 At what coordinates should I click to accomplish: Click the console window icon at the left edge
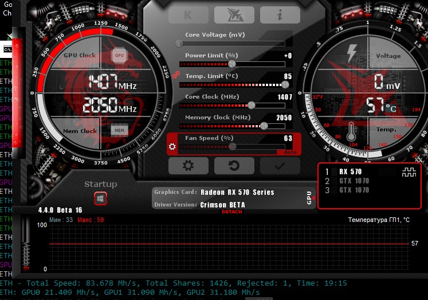[x=7, y=49]
